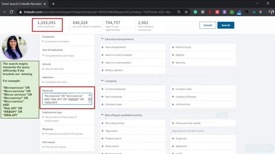Add Tags search filter
The height and width of the screenshot is (154, 275).
pyautogui.click(x=133, y=131)
